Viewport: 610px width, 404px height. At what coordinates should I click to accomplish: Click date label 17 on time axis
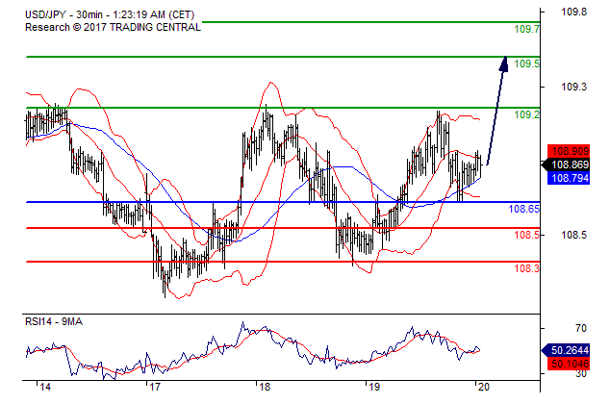pos(155,388)
